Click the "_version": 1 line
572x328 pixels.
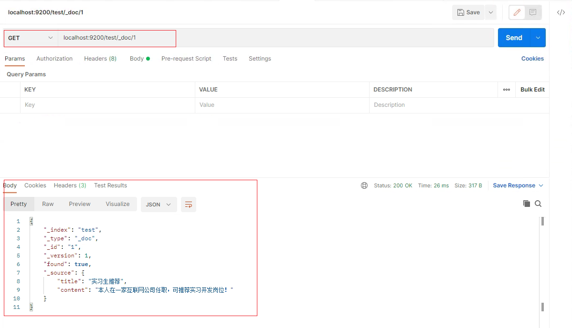[x=67, y=256]
